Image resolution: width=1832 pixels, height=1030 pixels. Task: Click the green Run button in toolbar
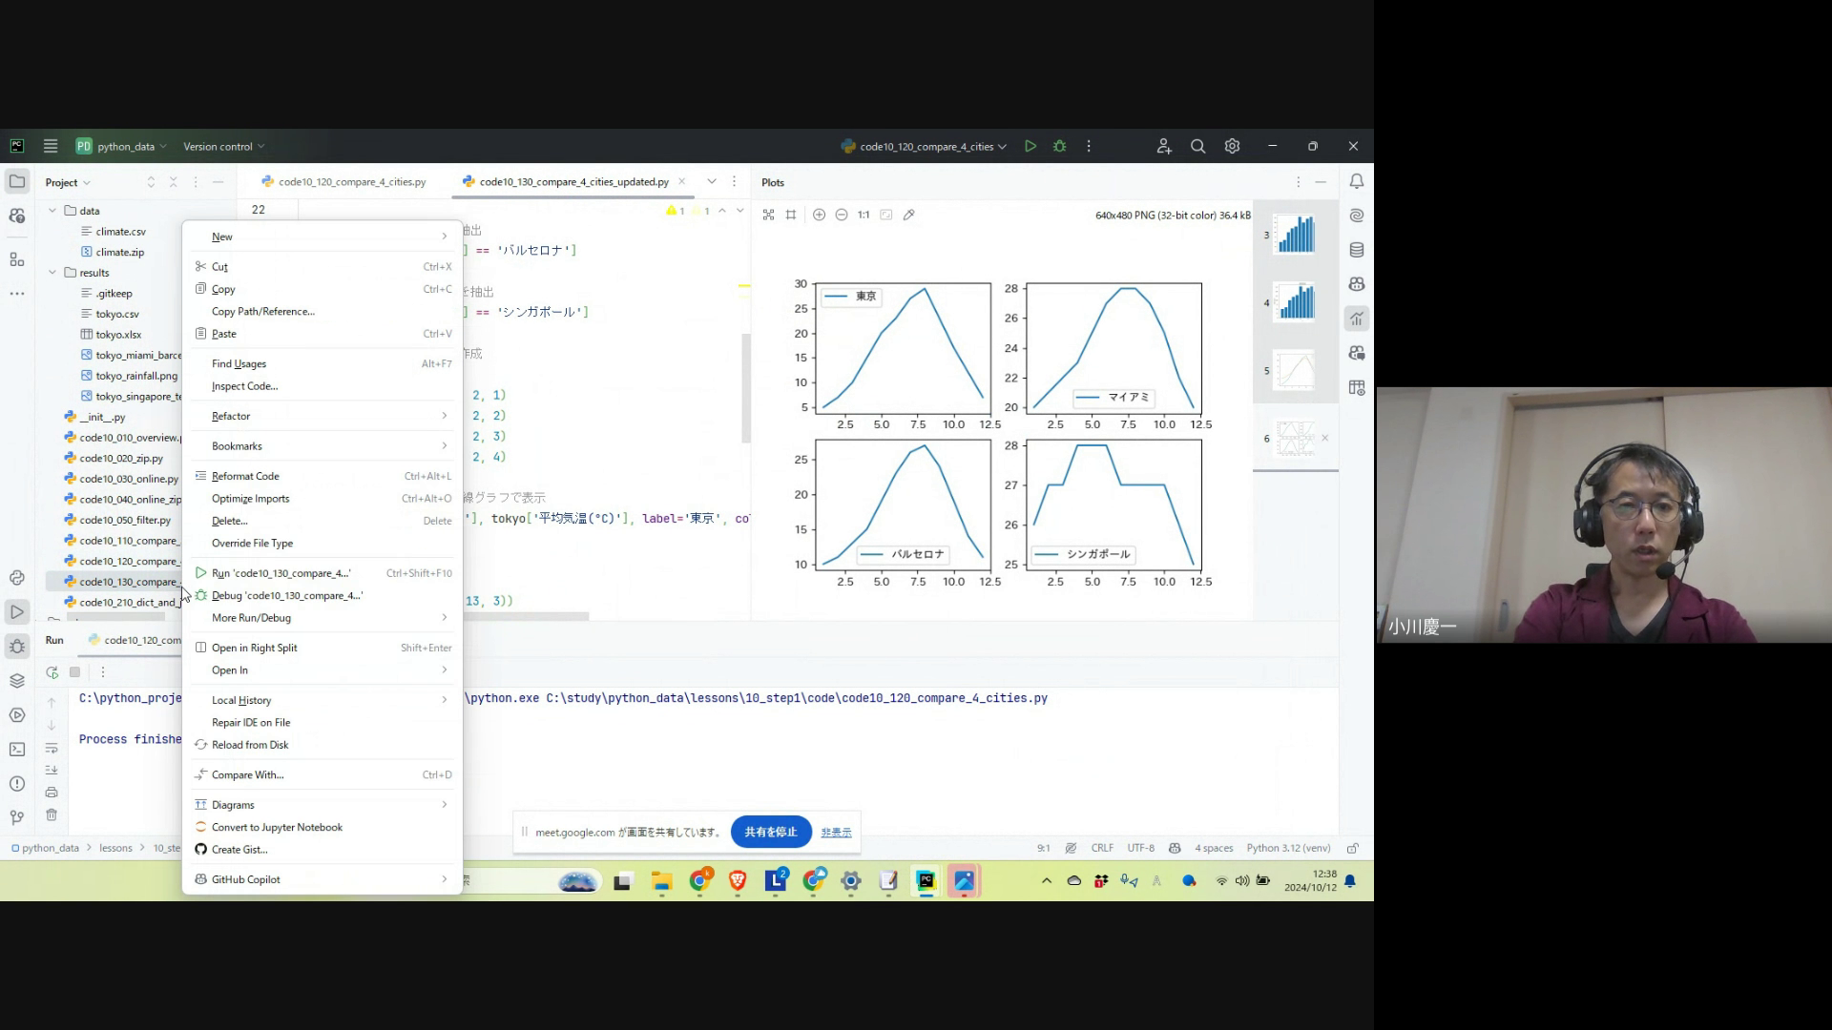(1030, 146)
